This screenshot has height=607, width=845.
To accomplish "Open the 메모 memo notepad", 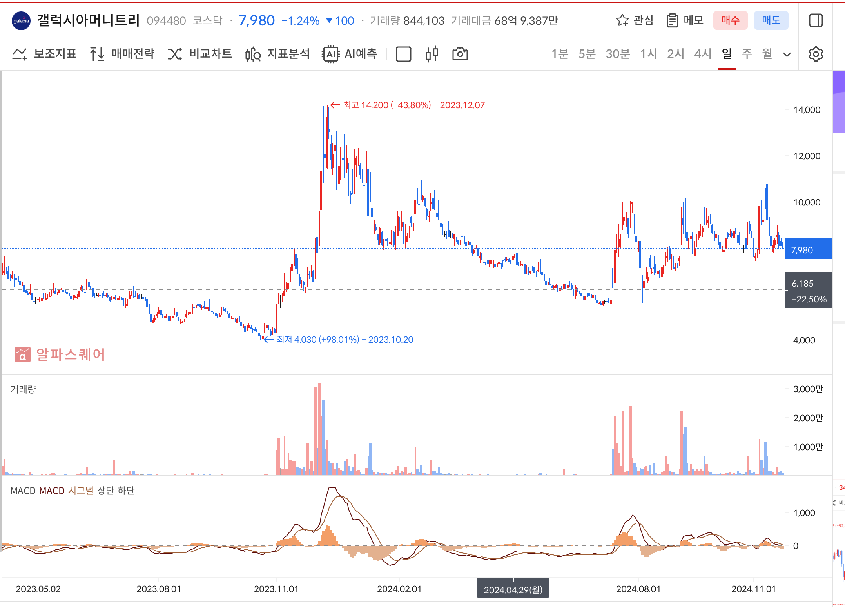I will pos(685,20).
